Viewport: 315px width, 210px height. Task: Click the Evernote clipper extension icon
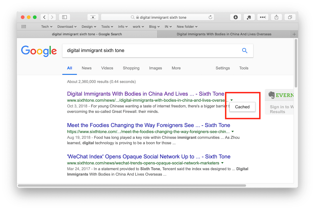point(249,17)
